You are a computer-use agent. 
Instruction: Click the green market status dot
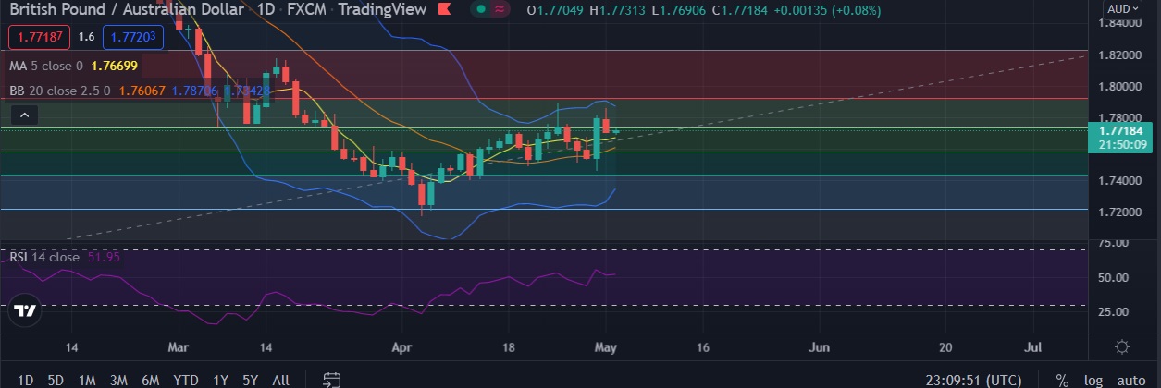coord(481,10)
